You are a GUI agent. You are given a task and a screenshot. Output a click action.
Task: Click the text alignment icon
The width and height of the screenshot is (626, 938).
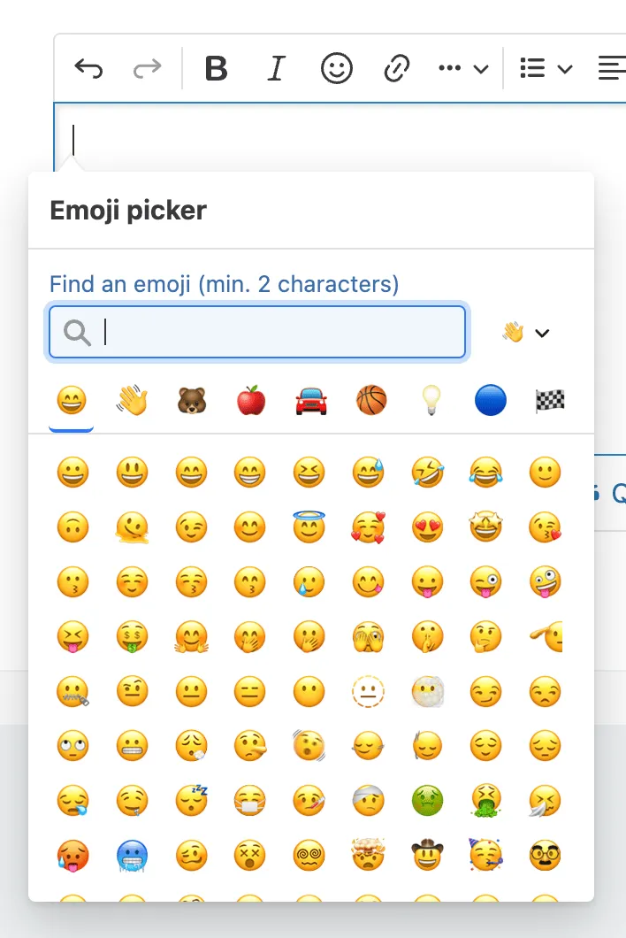(611, 68)
